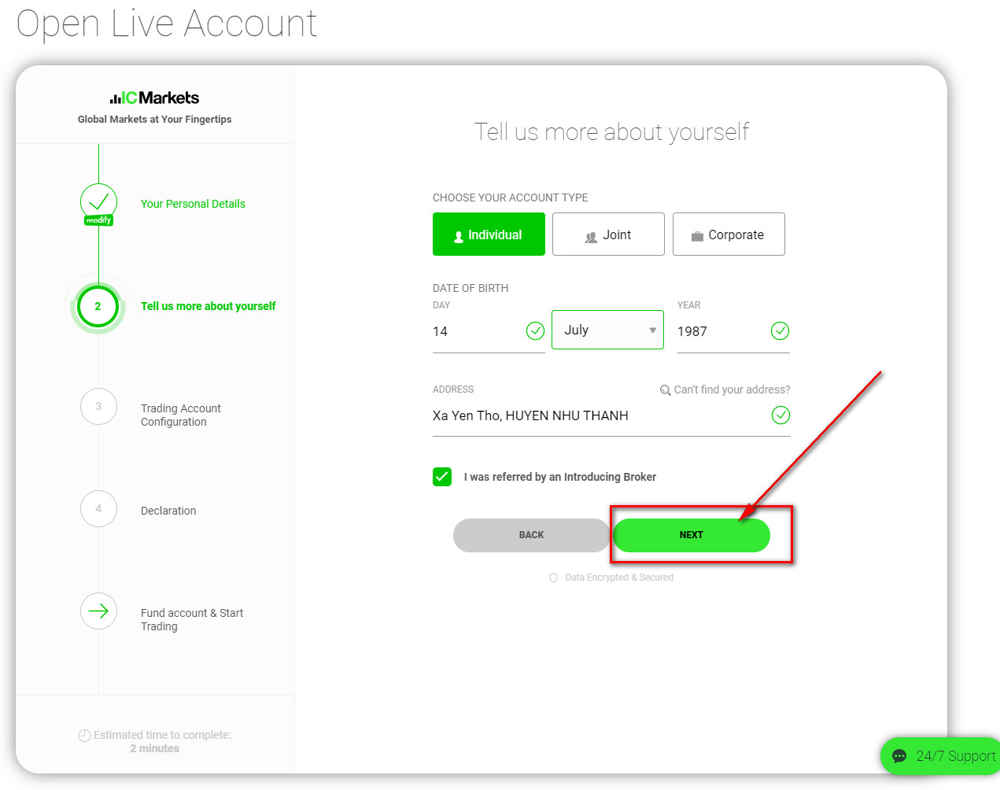Select Trading Account Configuration step
Screen dimensions: 1000x790
181,415
